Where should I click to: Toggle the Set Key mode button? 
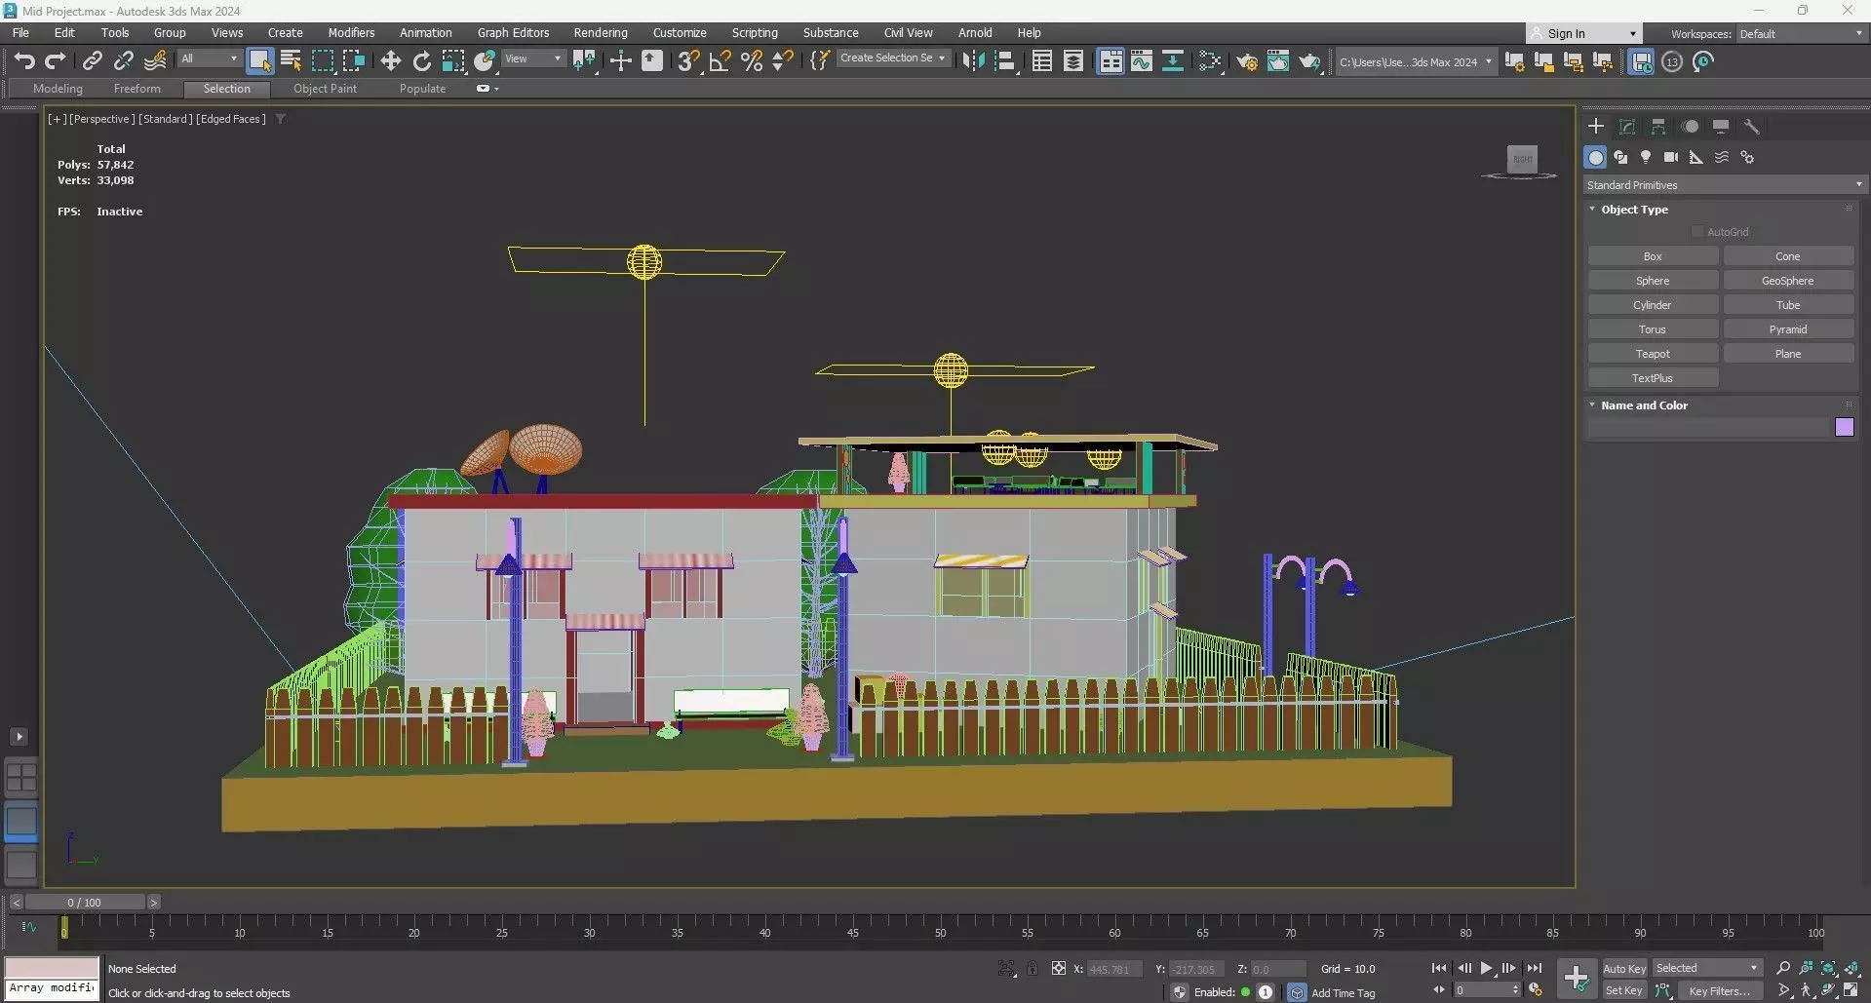[x=1623, y=990]
